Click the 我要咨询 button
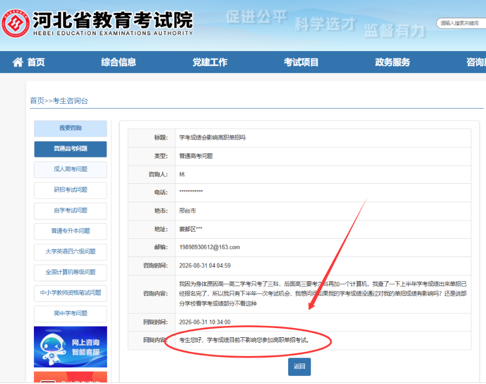The width and height of the screenshot is (486, 384). 70,129
